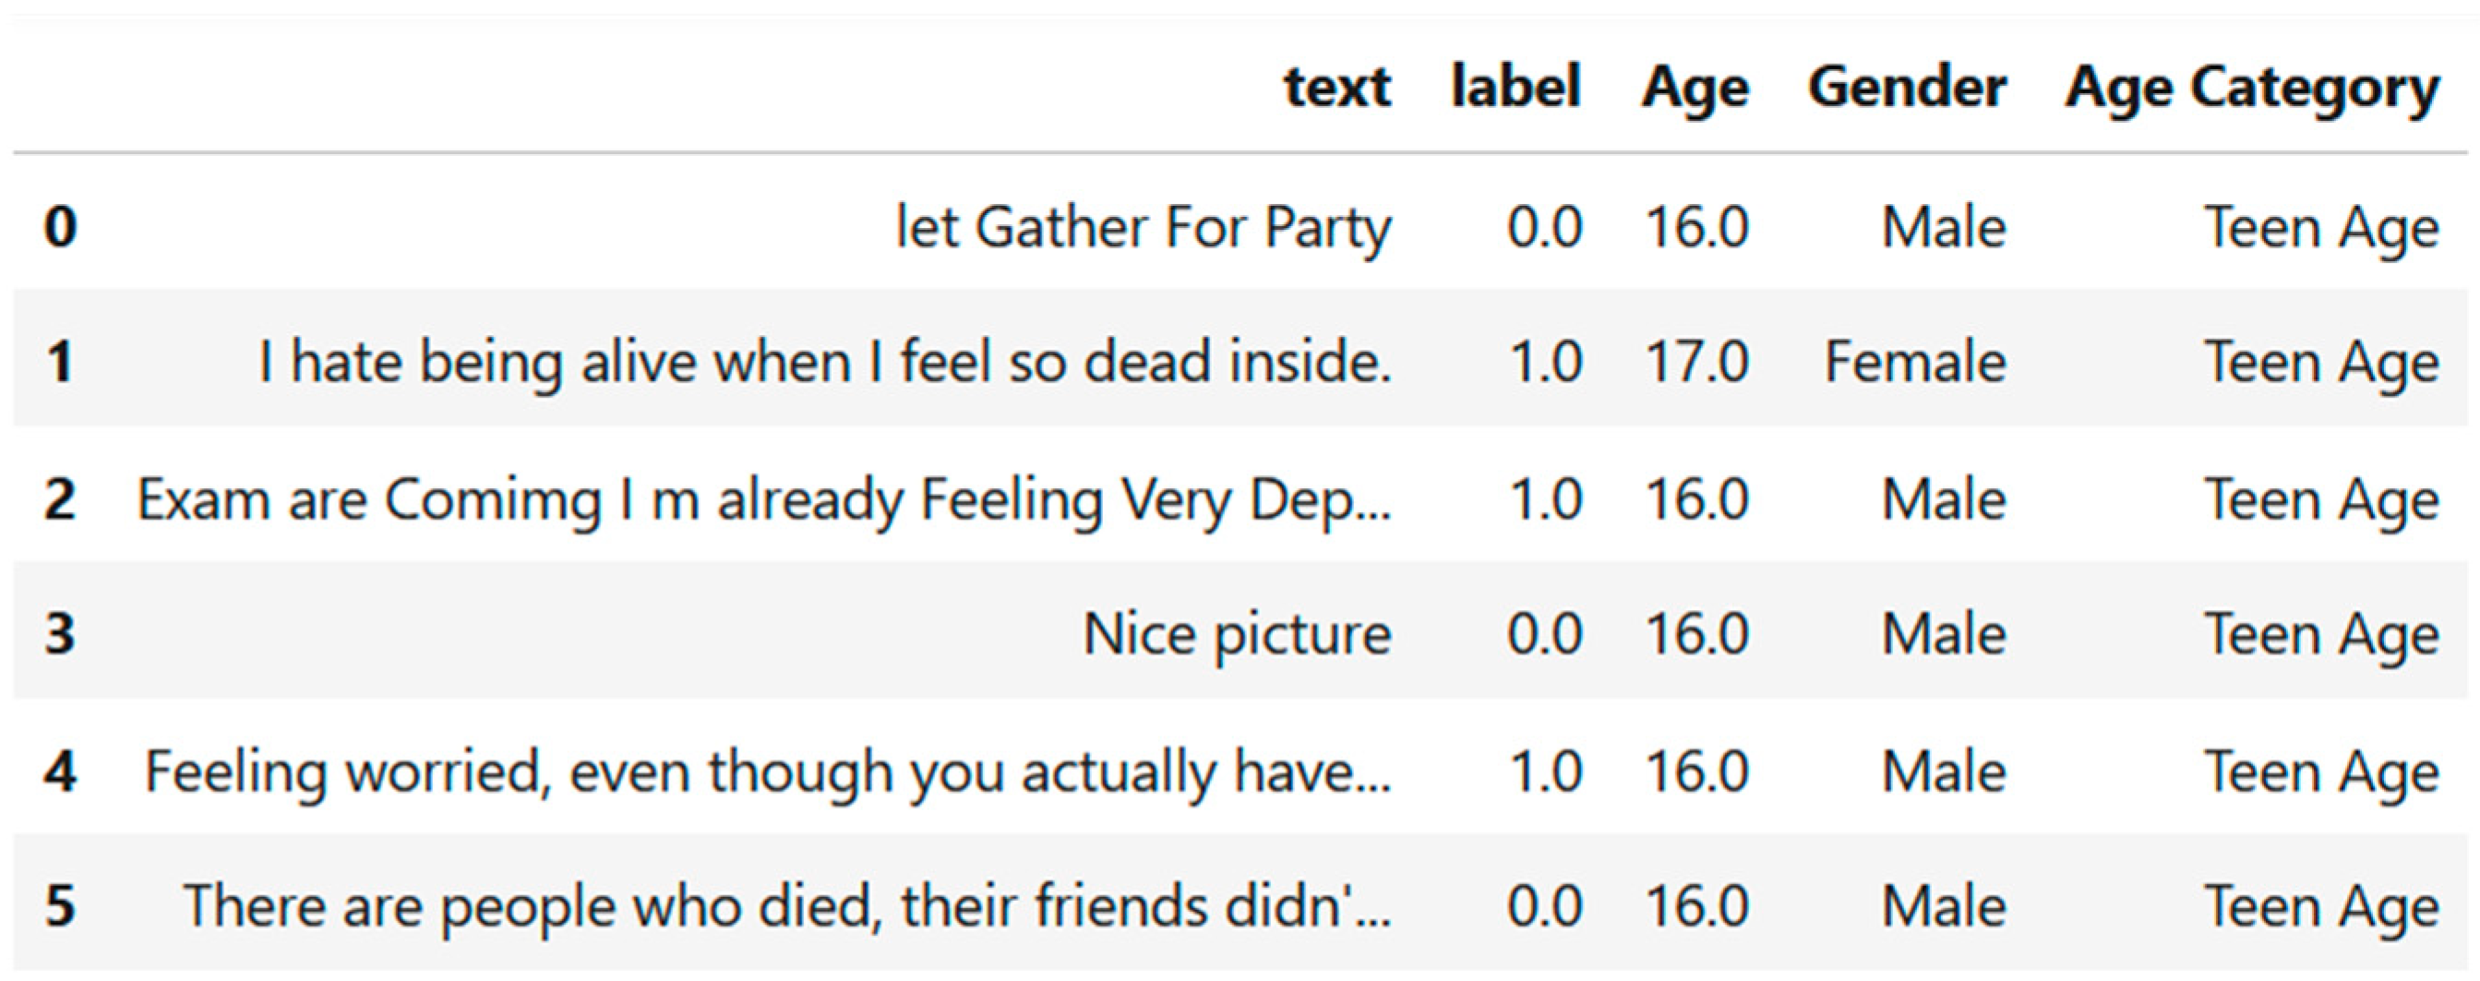Click the 'I hate being alive' text cell
Image resolution: width=2480 pixels, height=981 pixels.
pyautogui.click(x=825, y=363)
